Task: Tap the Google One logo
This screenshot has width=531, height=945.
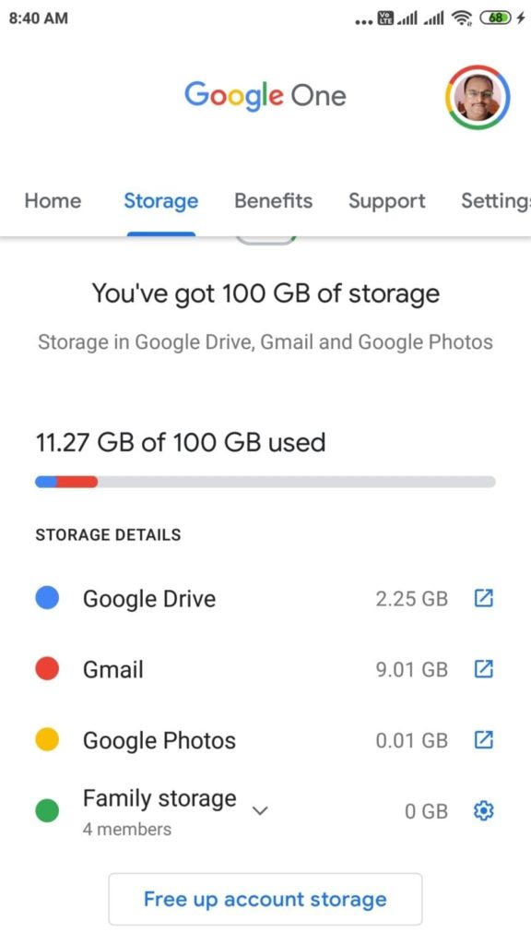Action: pos(265,96)
